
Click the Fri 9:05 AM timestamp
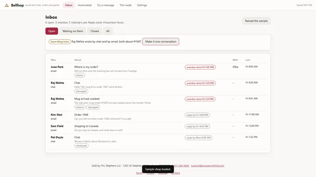(x=251, y=66)
